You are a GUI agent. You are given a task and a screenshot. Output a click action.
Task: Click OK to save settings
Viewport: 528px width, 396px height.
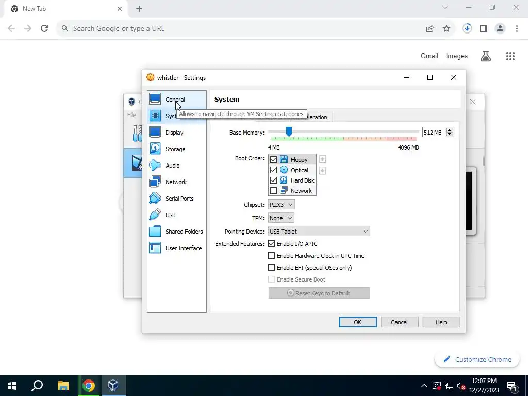click(358, 322)
